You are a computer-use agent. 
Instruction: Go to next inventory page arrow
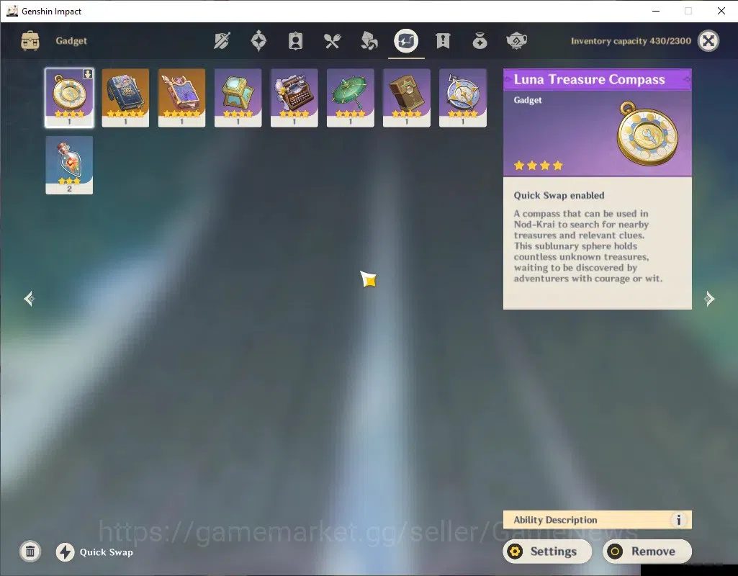point(709,299)
